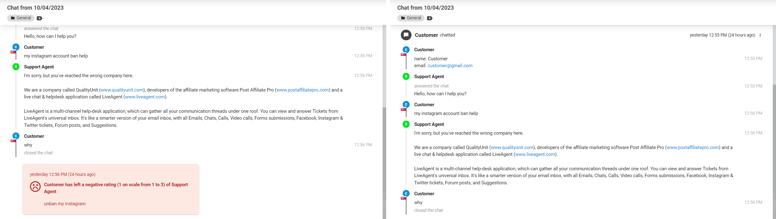Open www.liveagent.com link in right chat
The width and height of the screenshot is (776, 219).
pos(535,154)
